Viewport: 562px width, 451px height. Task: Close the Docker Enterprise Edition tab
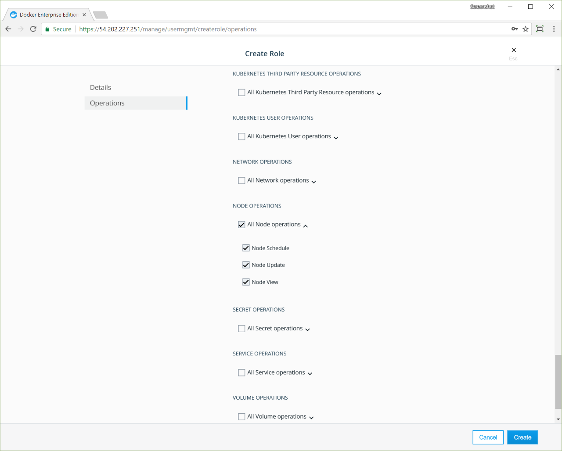[84, 15]
